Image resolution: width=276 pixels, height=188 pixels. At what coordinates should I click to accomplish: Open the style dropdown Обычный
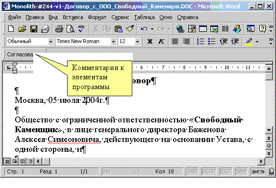[x=50, y=42]
